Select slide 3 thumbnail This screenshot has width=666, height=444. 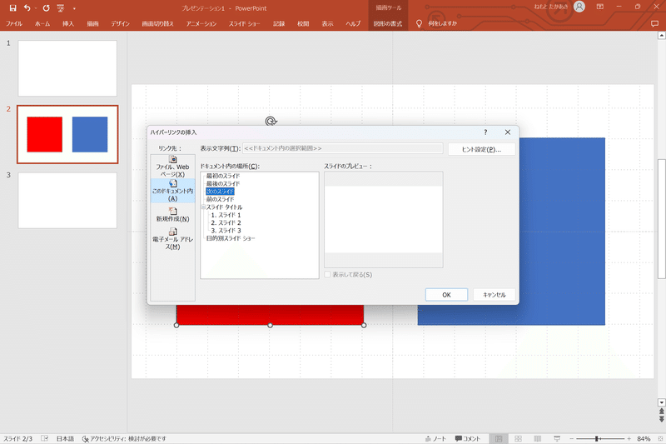pyautogui.click(x=67, y=200)
